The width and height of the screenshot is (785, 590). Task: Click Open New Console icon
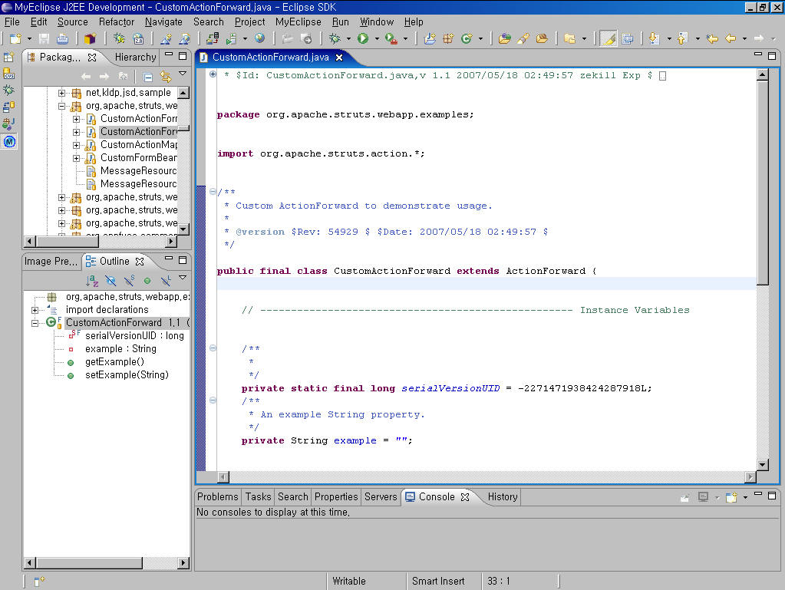(731, 497)
